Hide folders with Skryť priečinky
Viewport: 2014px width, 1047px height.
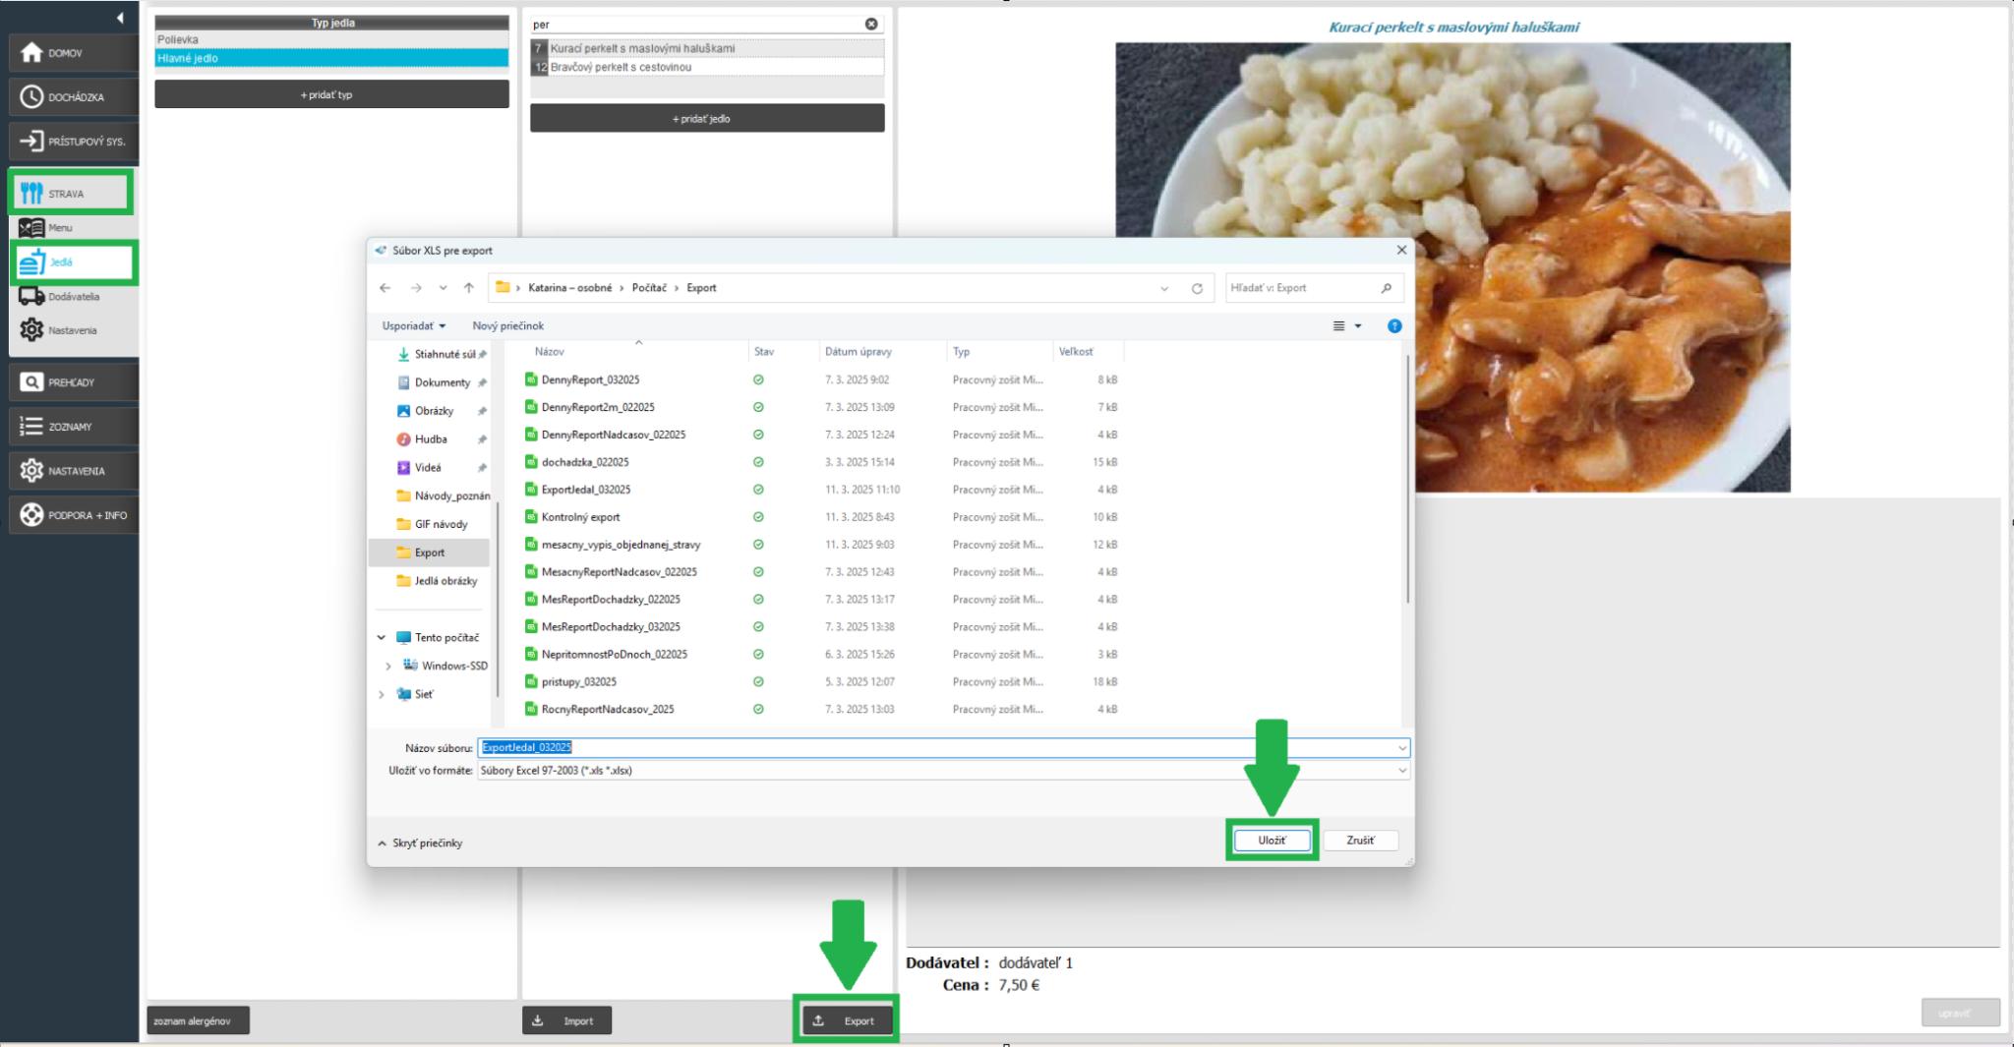pos(420,843)
